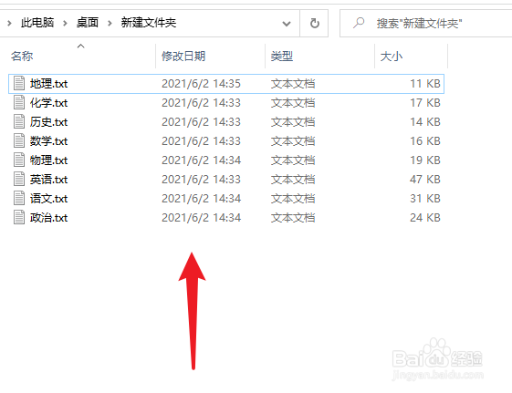The image size is (512, 393).
Task: Click the 47 KB size value
Action: coord(425,180)
